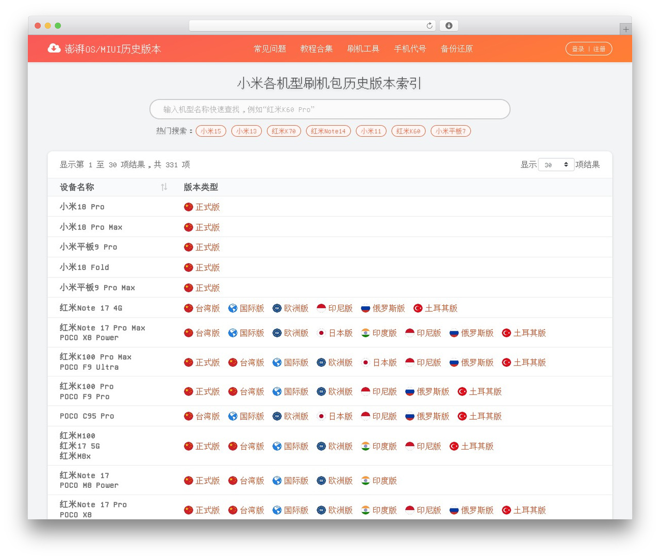Add new browser tab plus icon

point(626,29)
